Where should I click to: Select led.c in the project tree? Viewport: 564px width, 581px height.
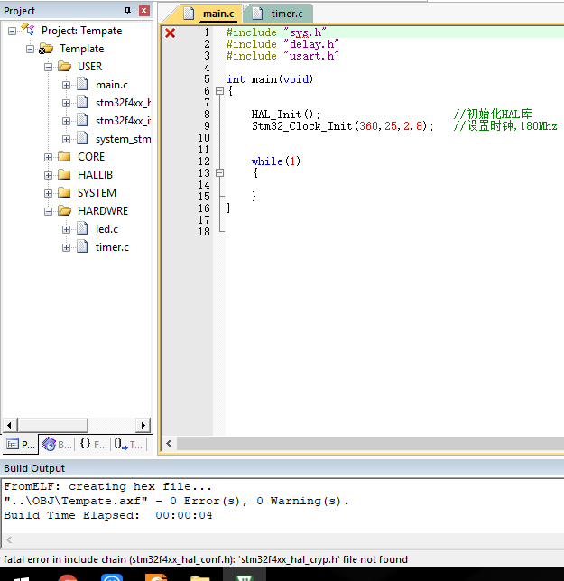(x=106, y=229)
